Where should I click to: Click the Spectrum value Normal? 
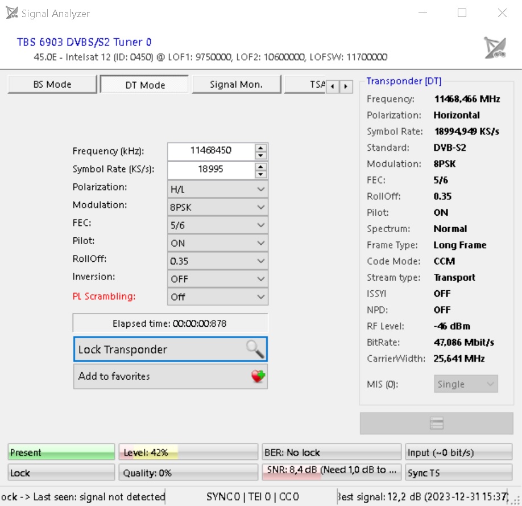click(450, 229)
